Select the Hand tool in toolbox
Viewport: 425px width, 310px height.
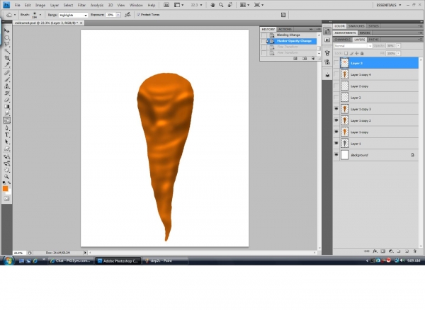coord(7,170)
